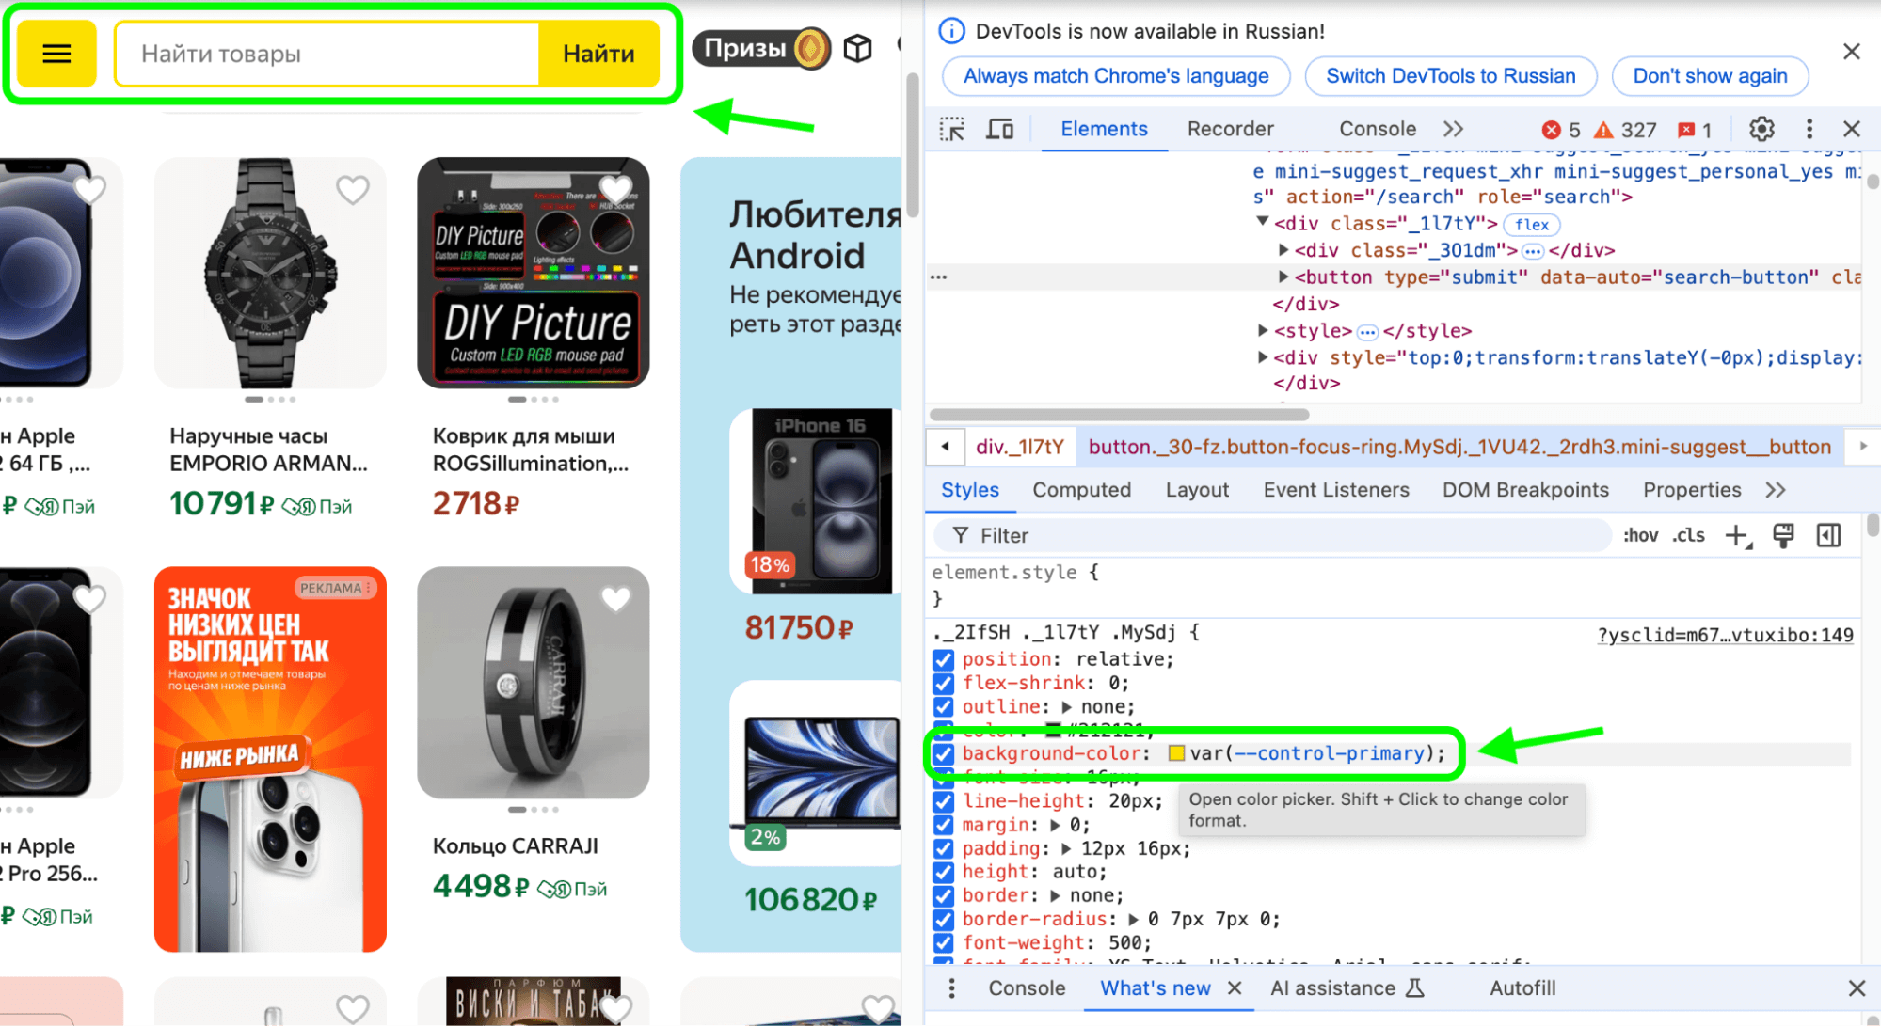Open the background-color yellow color swatch
Viewport: 1881px width, 1027px height.
[1176, 753]
